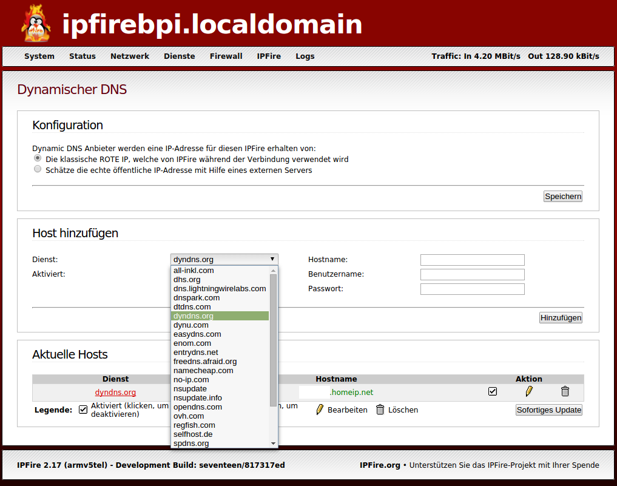This screenshot has width=617, height=486.
Task: Open the Status menu
Action: pyautogui.click(x=83, y=56)
